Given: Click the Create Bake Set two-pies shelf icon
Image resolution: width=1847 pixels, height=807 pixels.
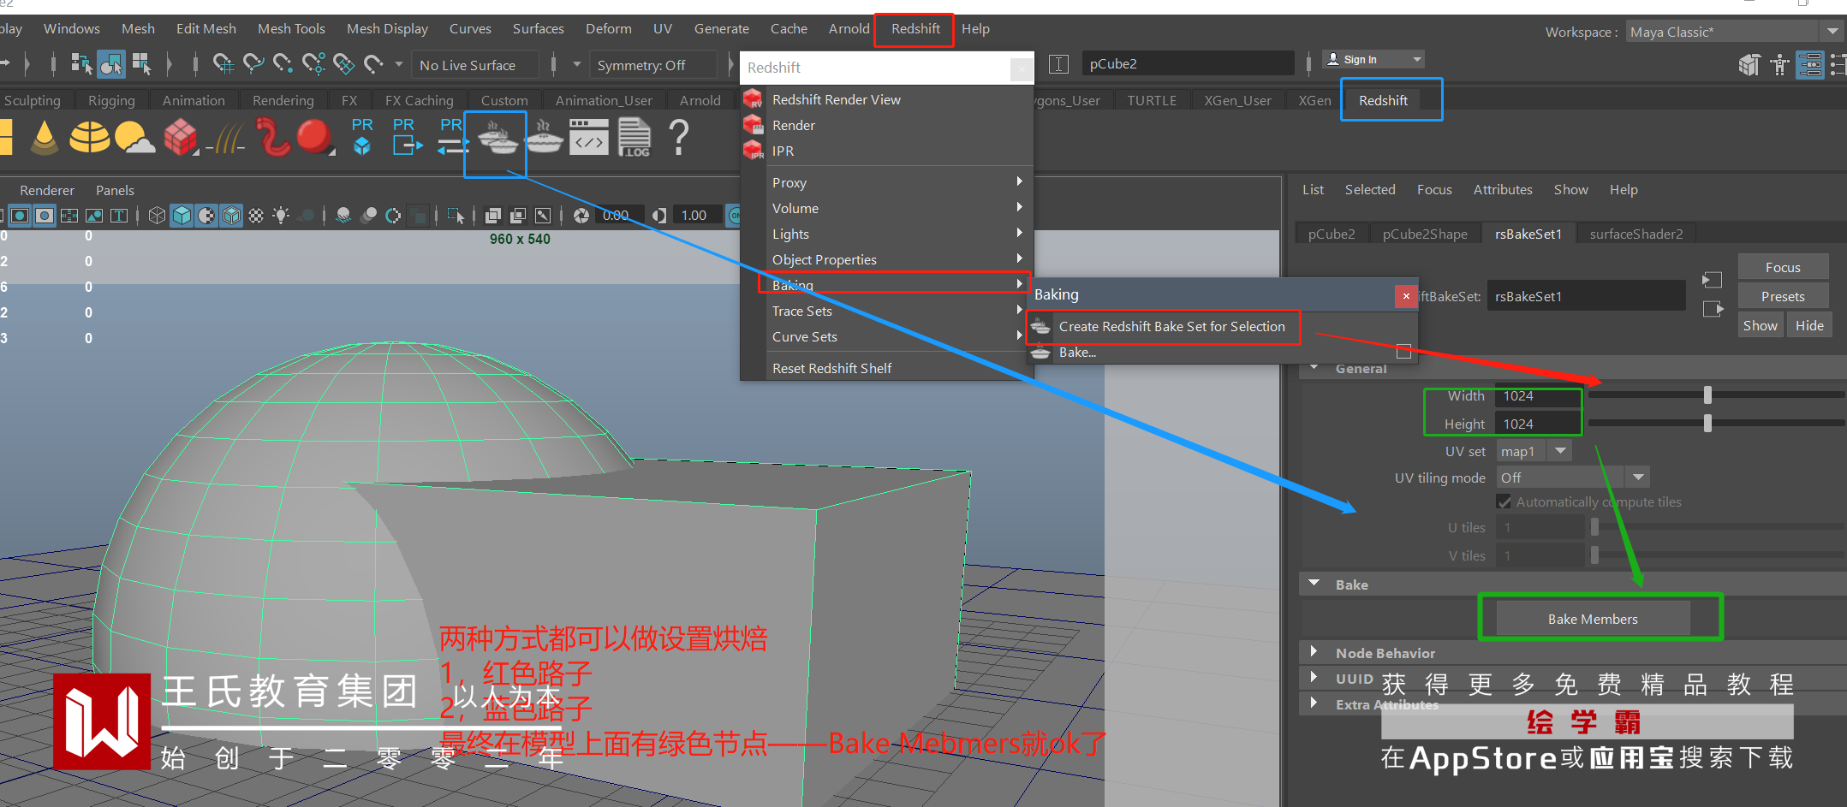Looking at the screenshot, I should [497, 137].
